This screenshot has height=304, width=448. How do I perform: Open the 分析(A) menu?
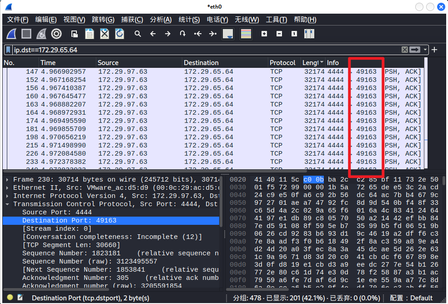pyautogui.click(x=161, y=20)
